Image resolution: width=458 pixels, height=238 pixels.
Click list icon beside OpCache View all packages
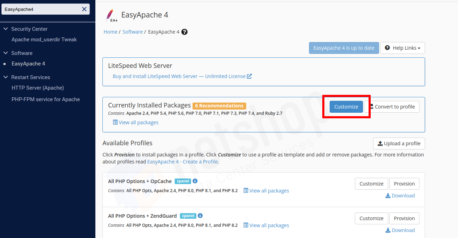point(246,190)
